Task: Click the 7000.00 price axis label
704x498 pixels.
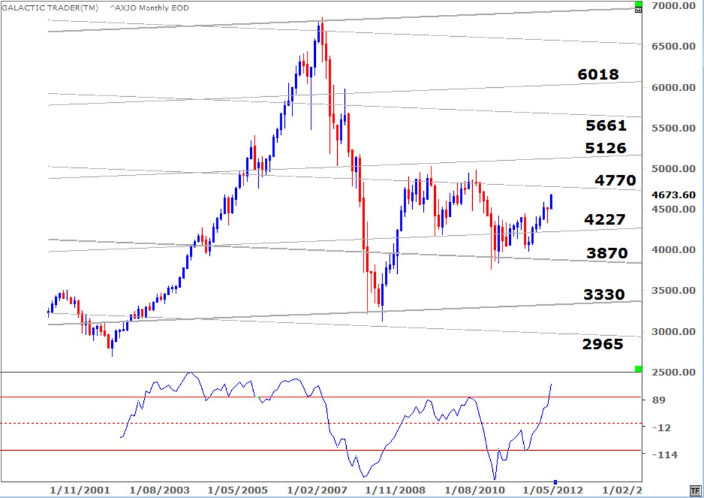Action: pos(674,6)
